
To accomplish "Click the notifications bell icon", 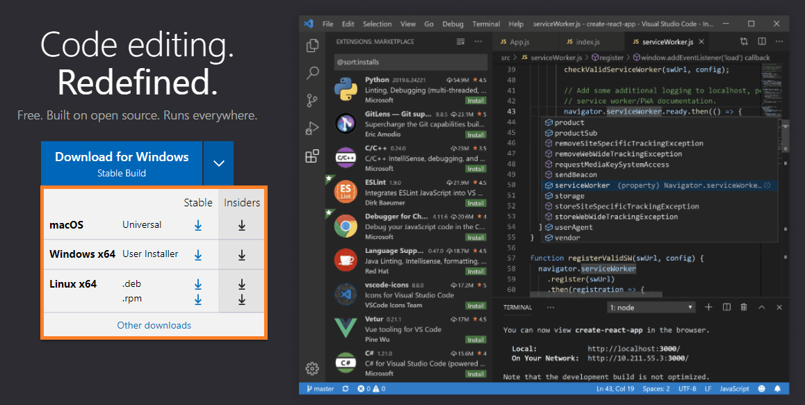I will pyautogui.click(x=778, y=388).
